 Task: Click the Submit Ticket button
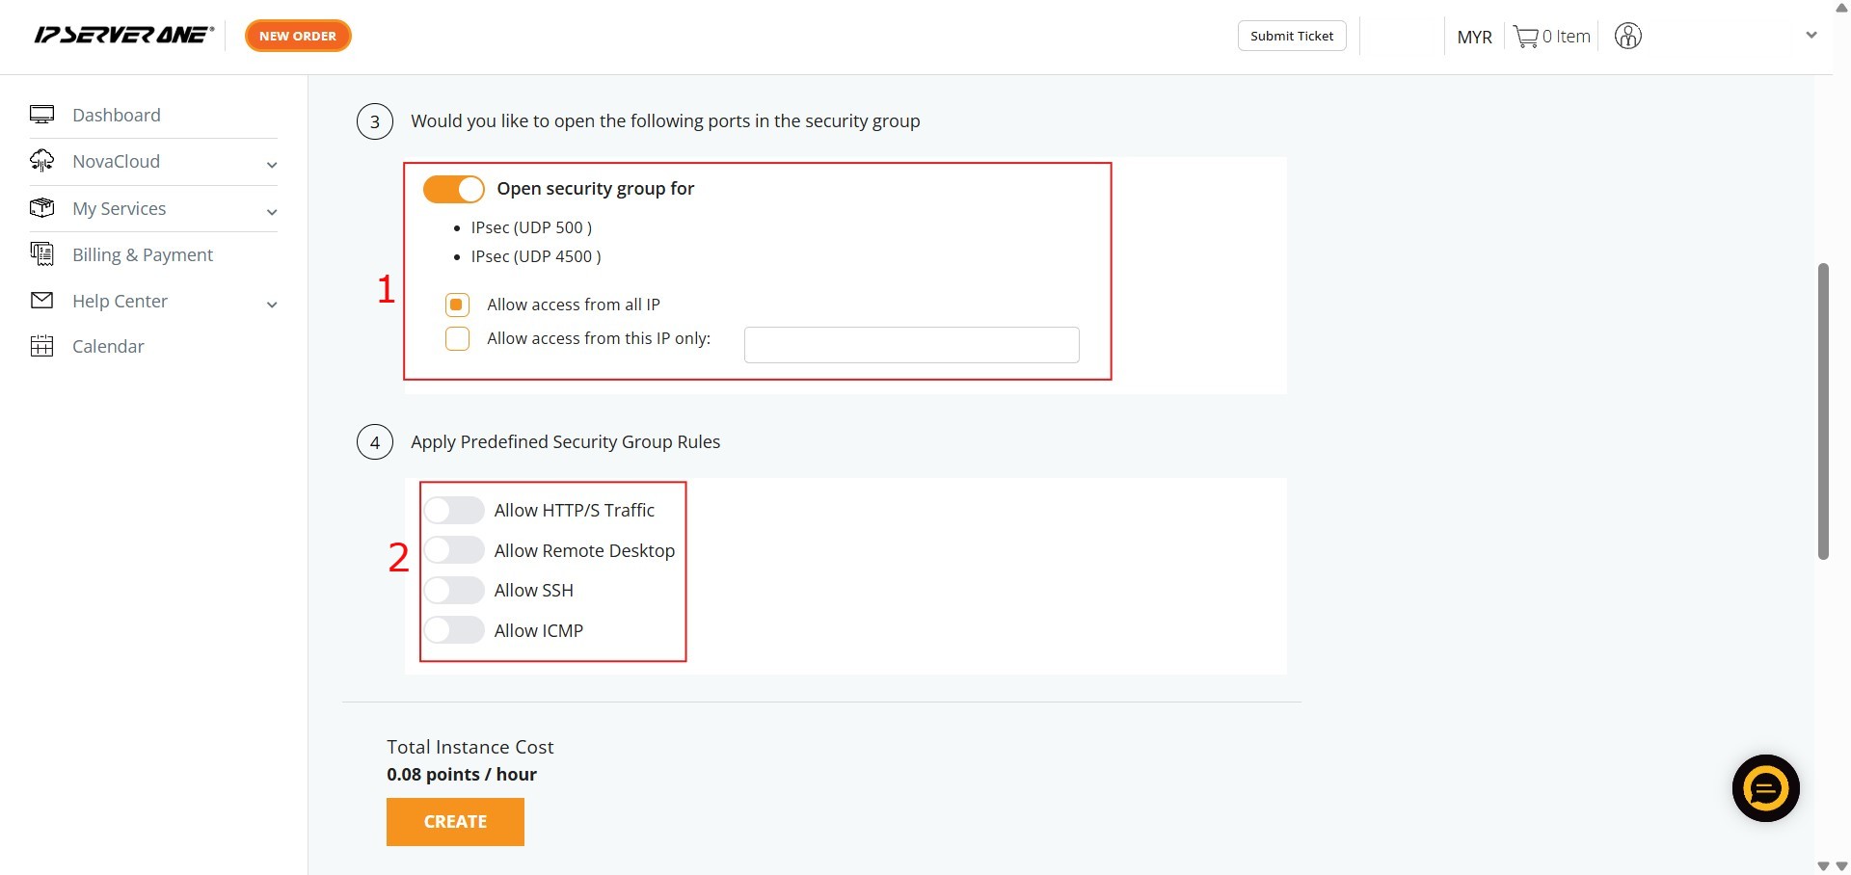point(1291,36)
